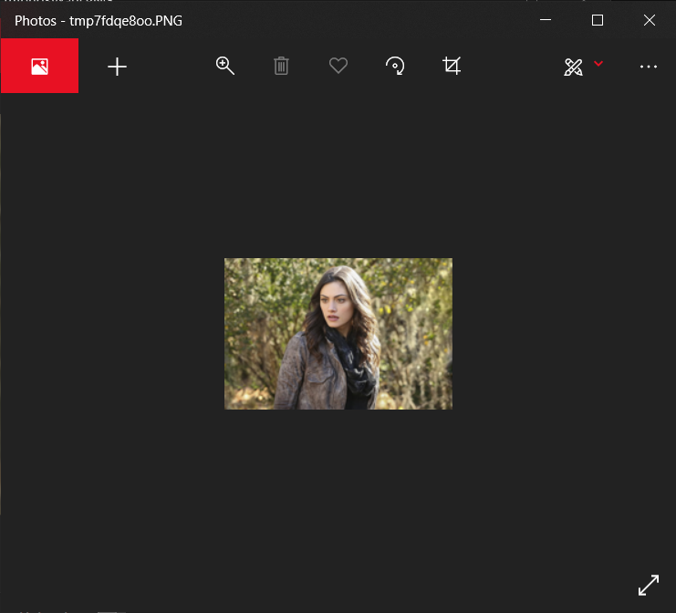Open the See more three-dot menu

649,67
